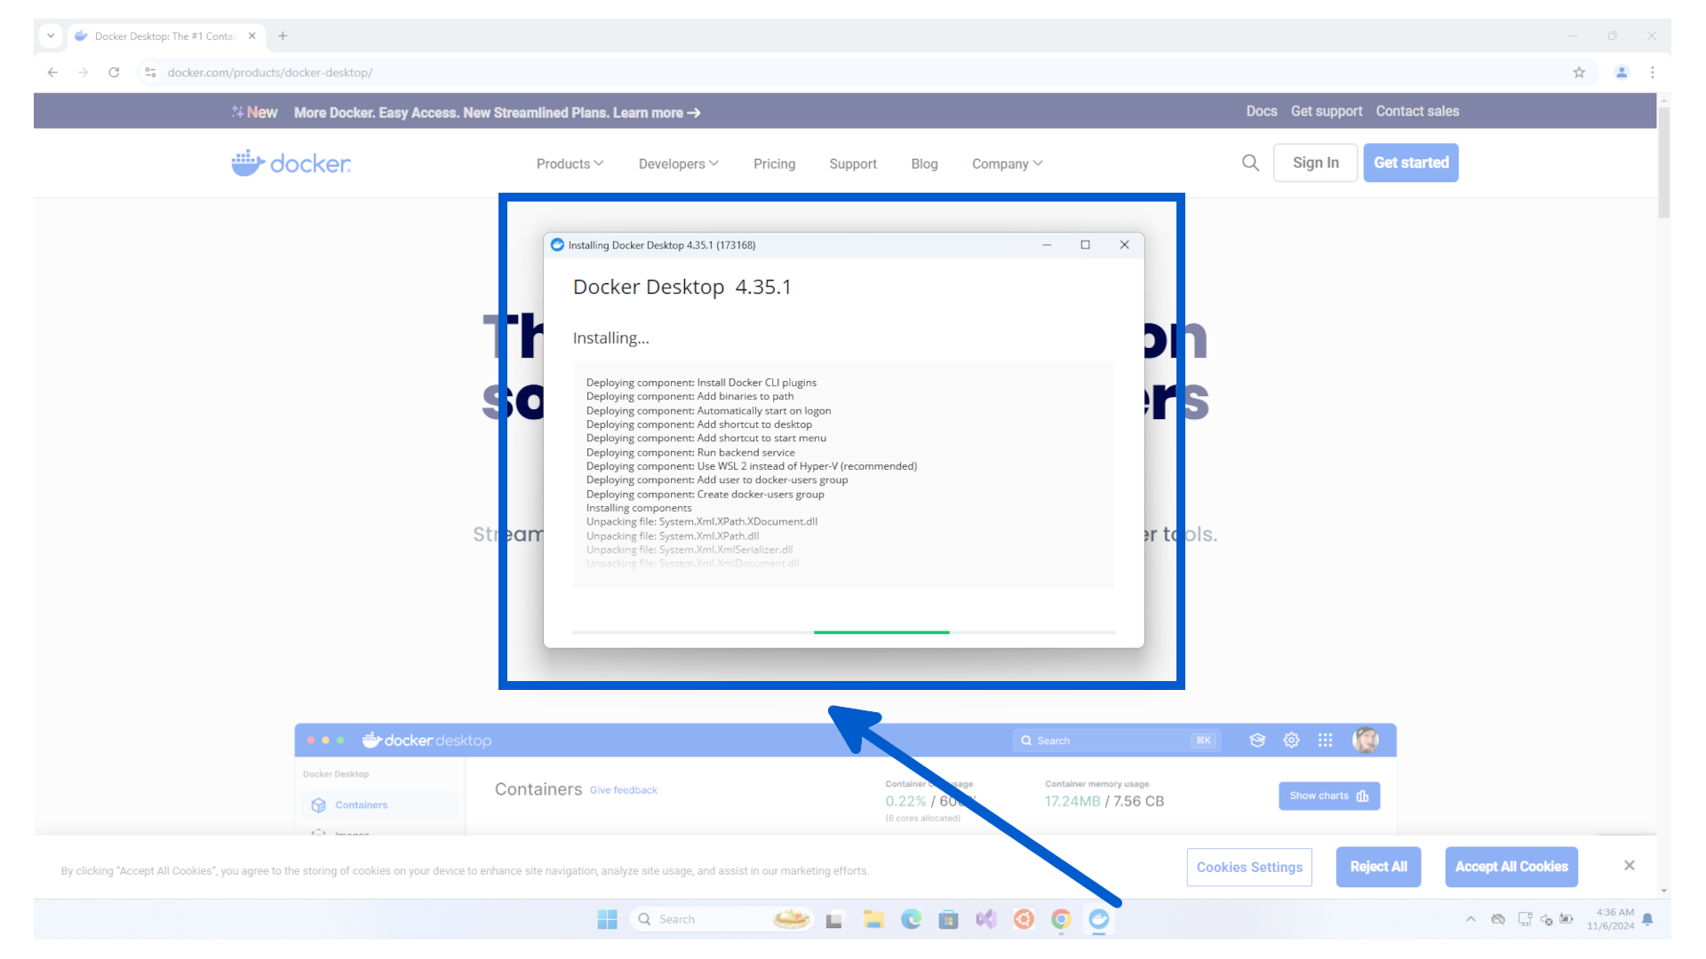Toggle the notification bell in the system tray
Viewport: 1706px width, 959px height.
tap(1648, 919)
